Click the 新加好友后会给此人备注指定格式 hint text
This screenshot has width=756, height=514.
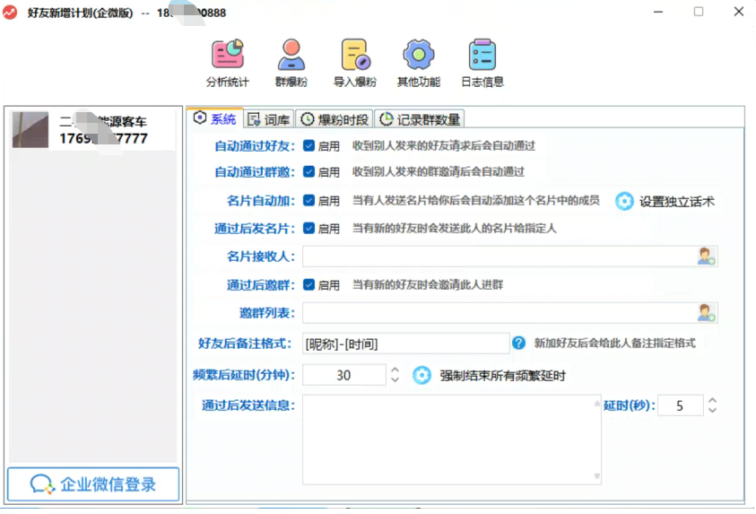click(x=614, y=344)
